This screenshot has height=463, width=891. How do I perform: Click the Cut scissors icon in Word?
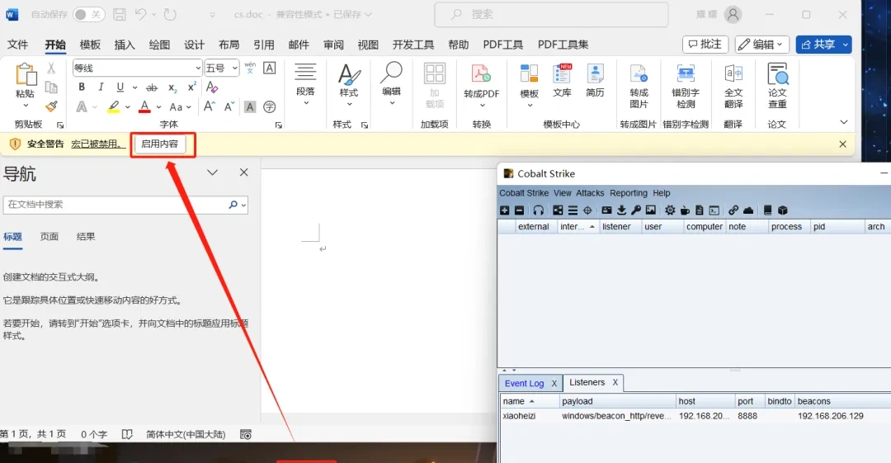point(51,69)
